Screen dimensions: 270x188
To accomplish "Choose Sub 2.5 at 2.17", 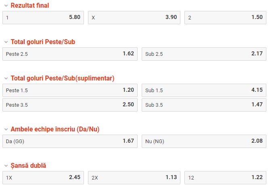I will coord(204,54).
